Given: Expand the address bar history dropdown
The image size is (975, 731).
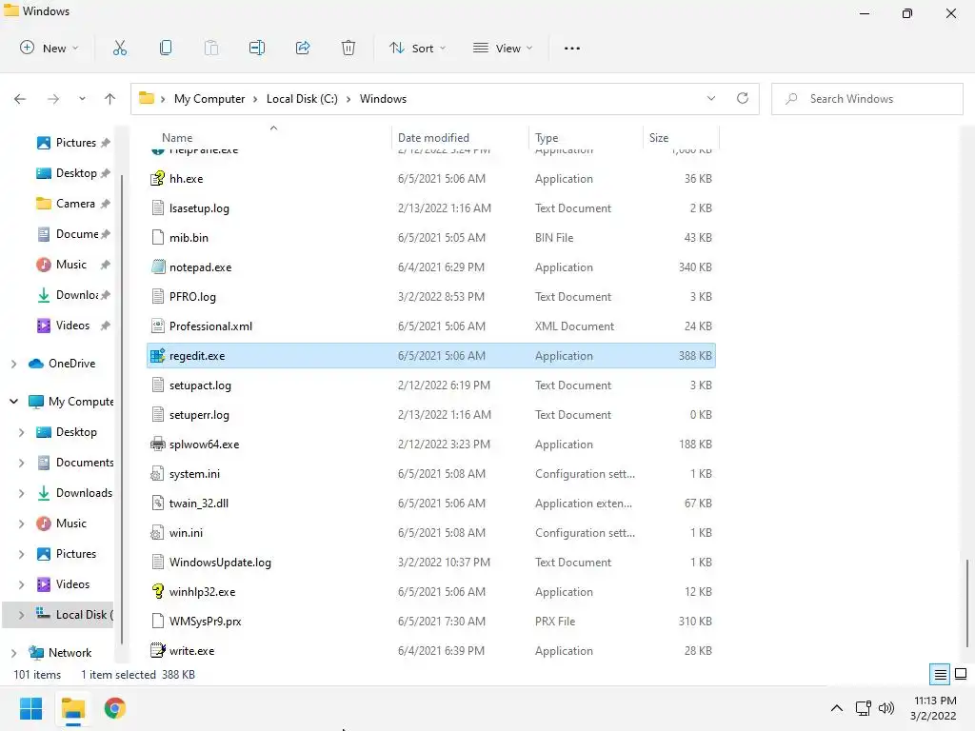Looking at the screenshot, I should click(x=710, y=98).
